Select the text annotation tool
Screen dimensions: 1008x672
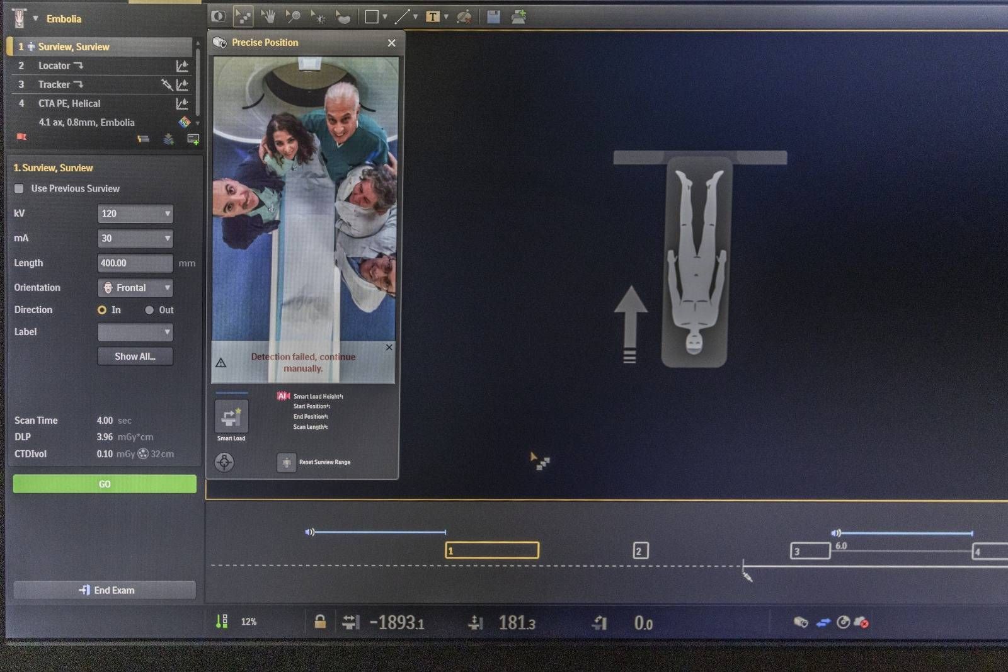[433, 17]
